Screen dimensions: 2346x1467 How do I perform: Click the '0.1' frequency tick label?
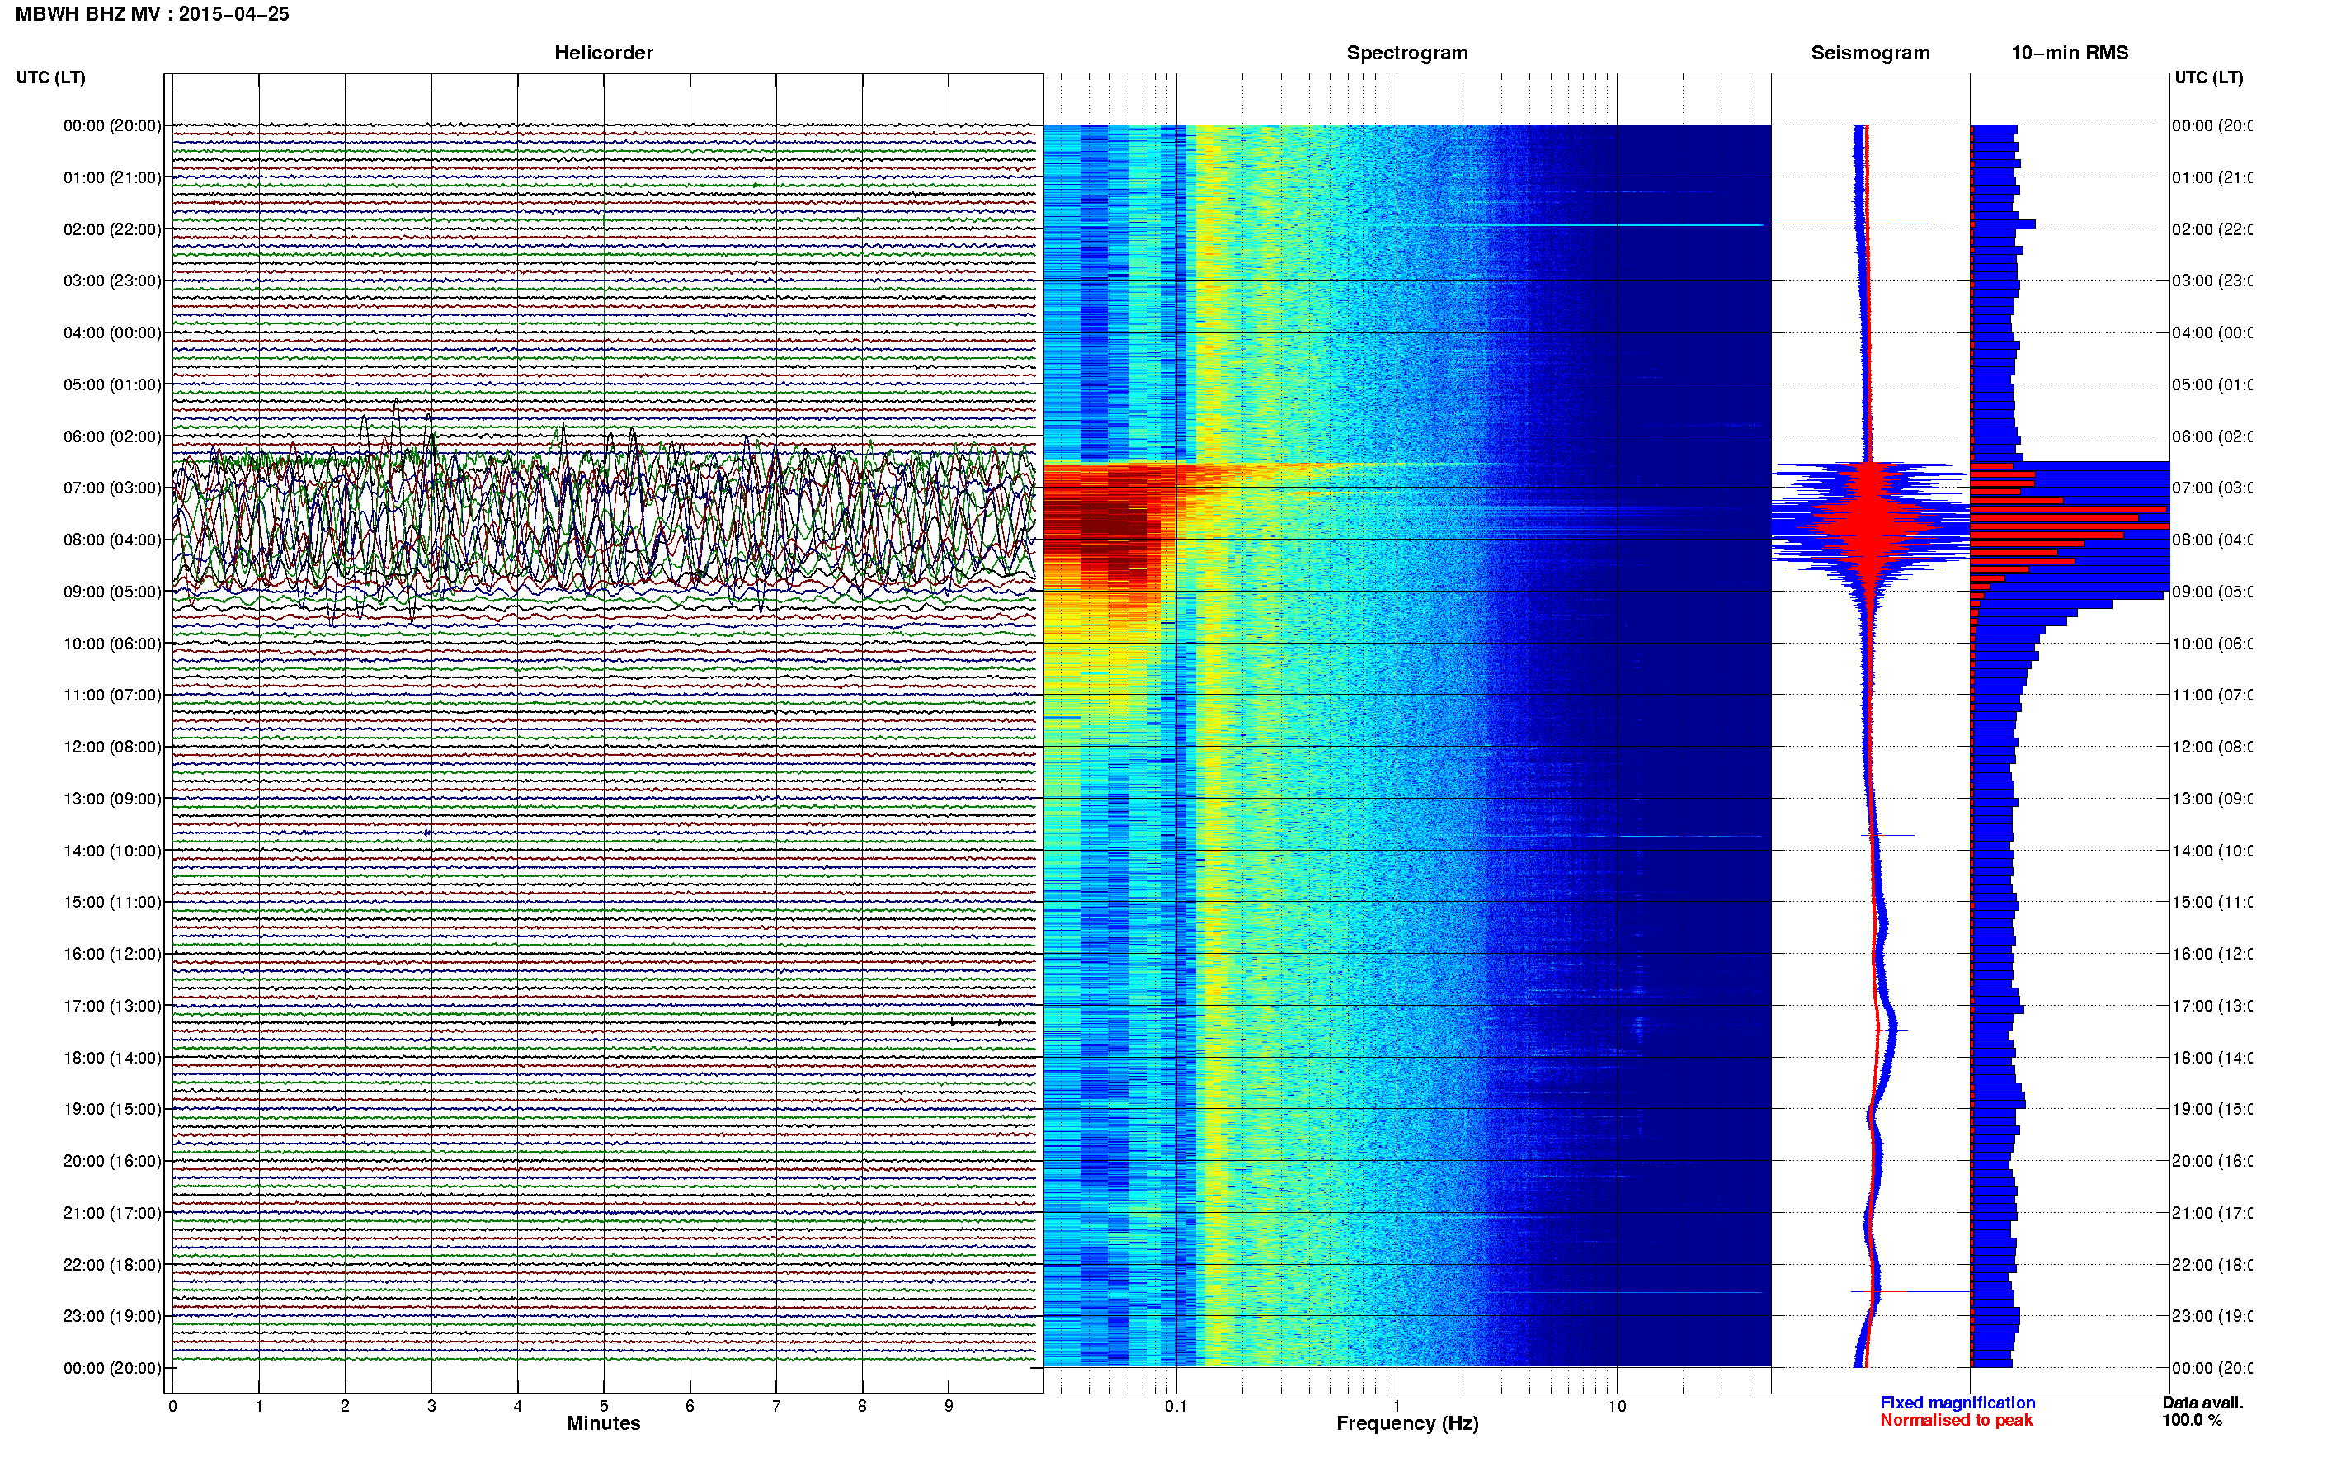pos(1175,1406)
